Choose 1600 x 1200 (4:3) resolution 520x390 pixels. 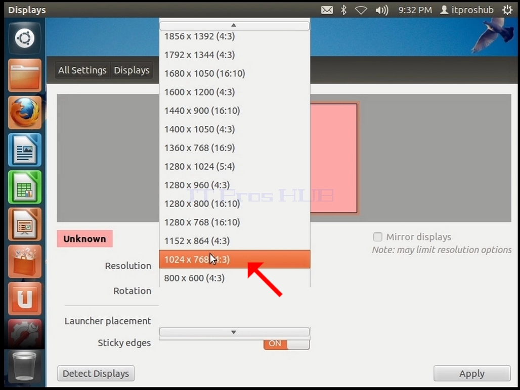click(235, 92)
